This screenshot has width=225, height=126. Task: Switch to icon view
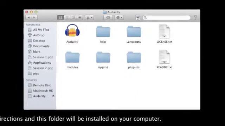tap(60, 17)
